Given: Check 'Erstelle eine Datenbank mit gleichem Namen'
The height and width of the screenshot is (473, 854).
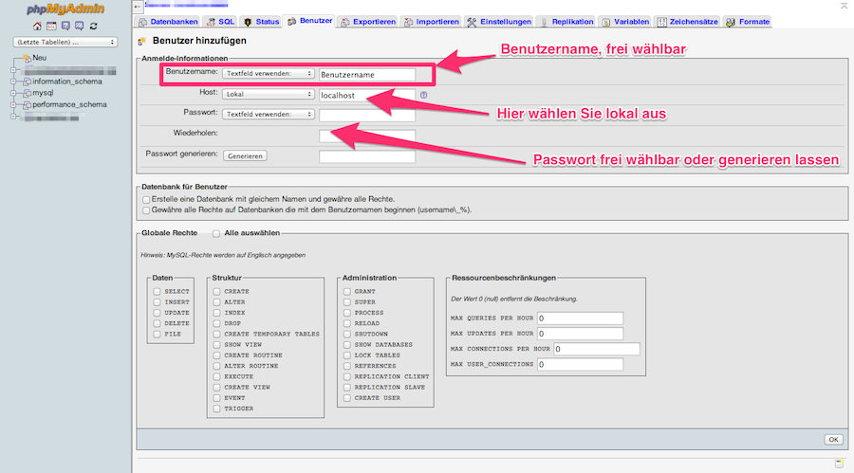Looking at the screenshot, I should point(146,200).
